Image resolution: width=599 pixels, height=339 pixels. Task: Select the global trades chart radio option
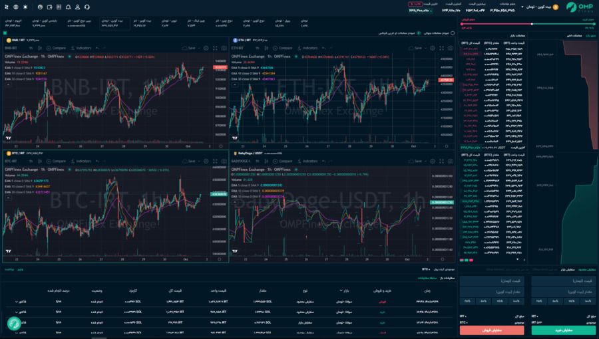click(453, 33)
